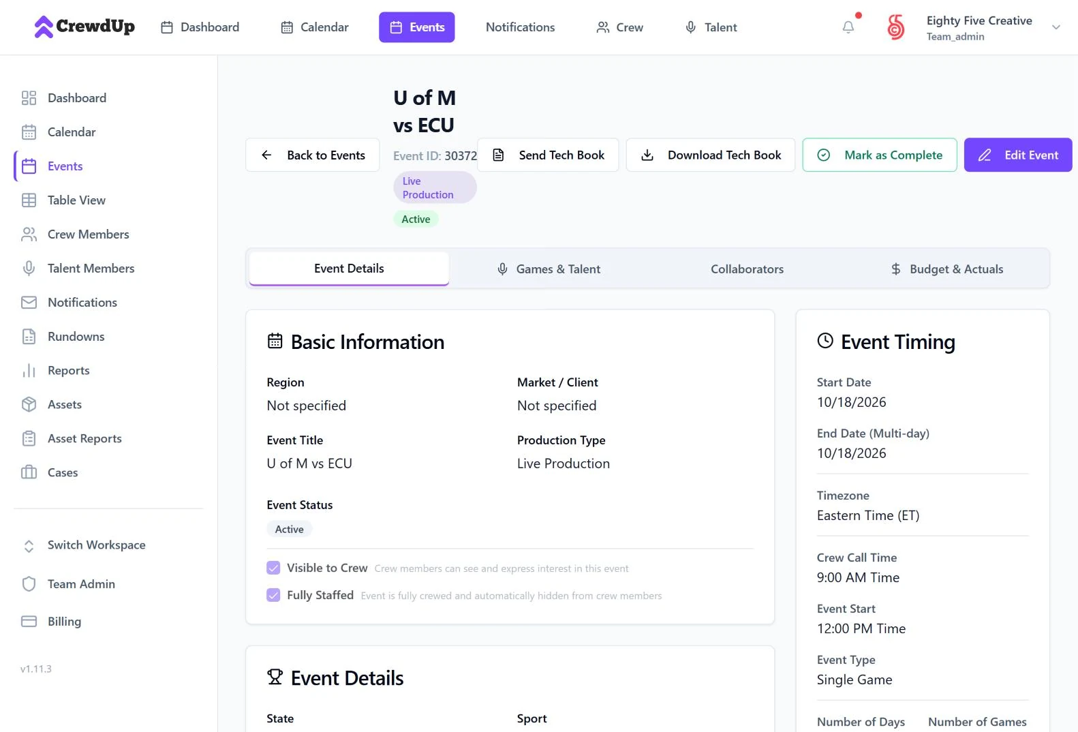This screenshot has height=732, width=1078.
Task: Open Calendar in top navigation
Action: click(x=314, y=27)
